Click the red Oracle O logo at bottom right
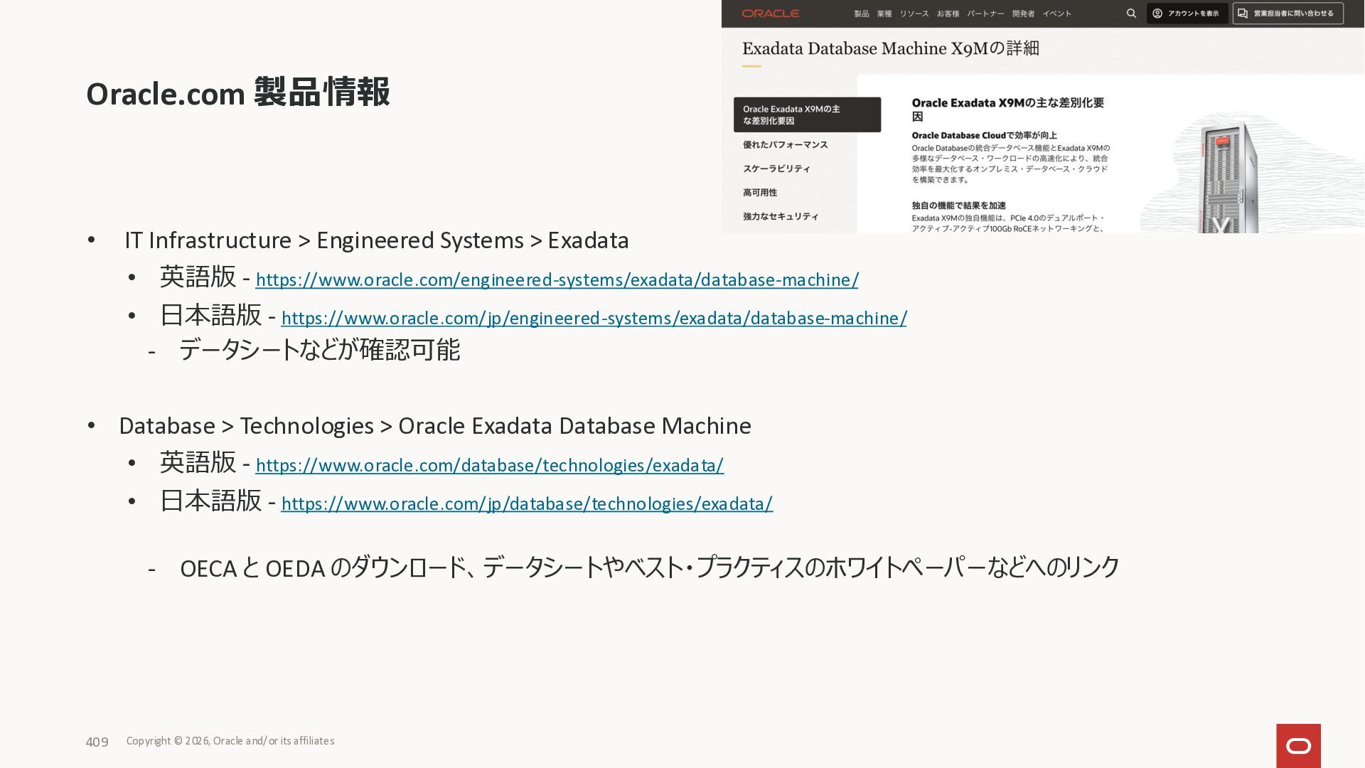This screenshot has width=1365, height=768. click(1298, 745)
